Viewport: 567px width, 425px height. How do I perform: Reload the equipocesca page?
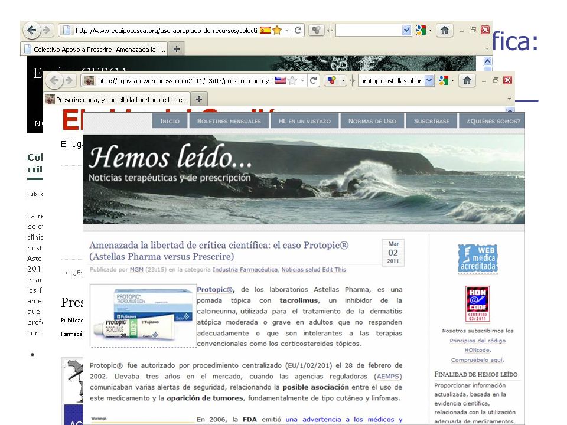[x=298, y=30]
